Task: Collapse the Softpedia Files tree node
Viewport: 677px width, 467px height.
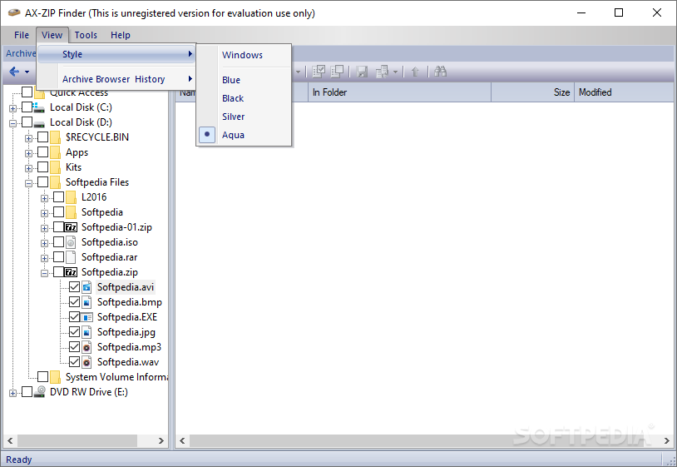Action: (x=28, y=184)
